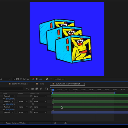The image size is (128, 128).
Task: Toggle the second layer's scale constrain link
Action: [x=4, y=104]
